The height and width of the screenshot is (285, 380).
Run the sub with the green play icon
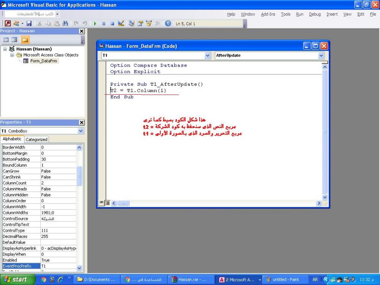pos(95,24)
